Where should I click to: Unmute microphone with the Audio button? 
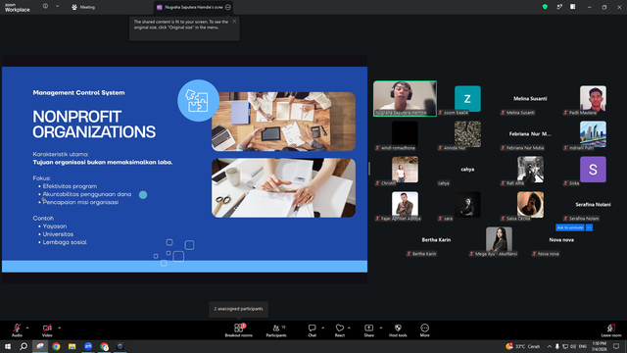point(17,330)
